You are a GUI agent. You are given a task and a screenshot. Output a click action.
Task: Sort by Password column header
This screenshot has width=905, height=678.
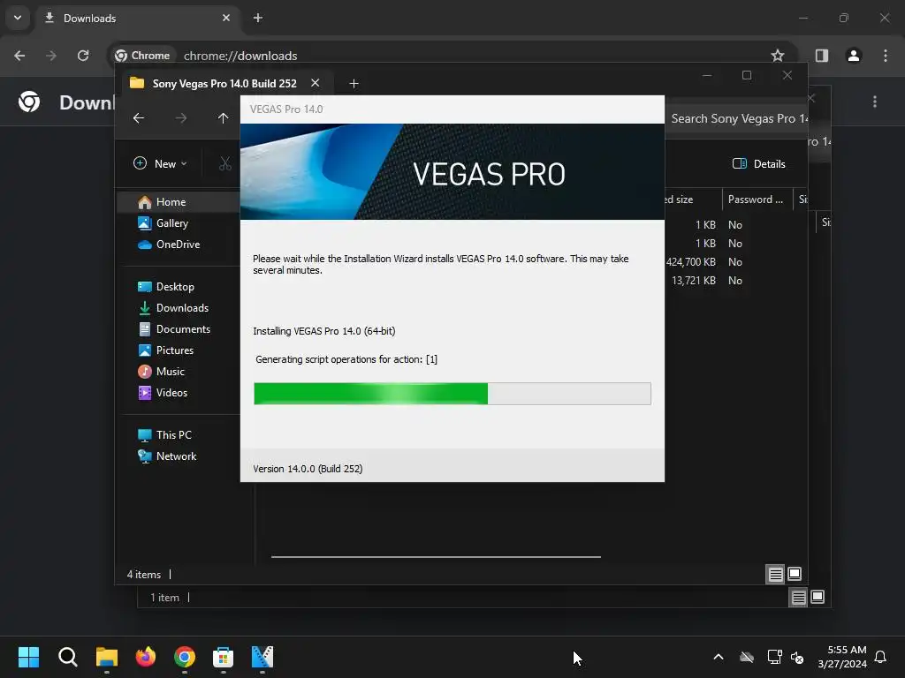[x=756, y=200]
